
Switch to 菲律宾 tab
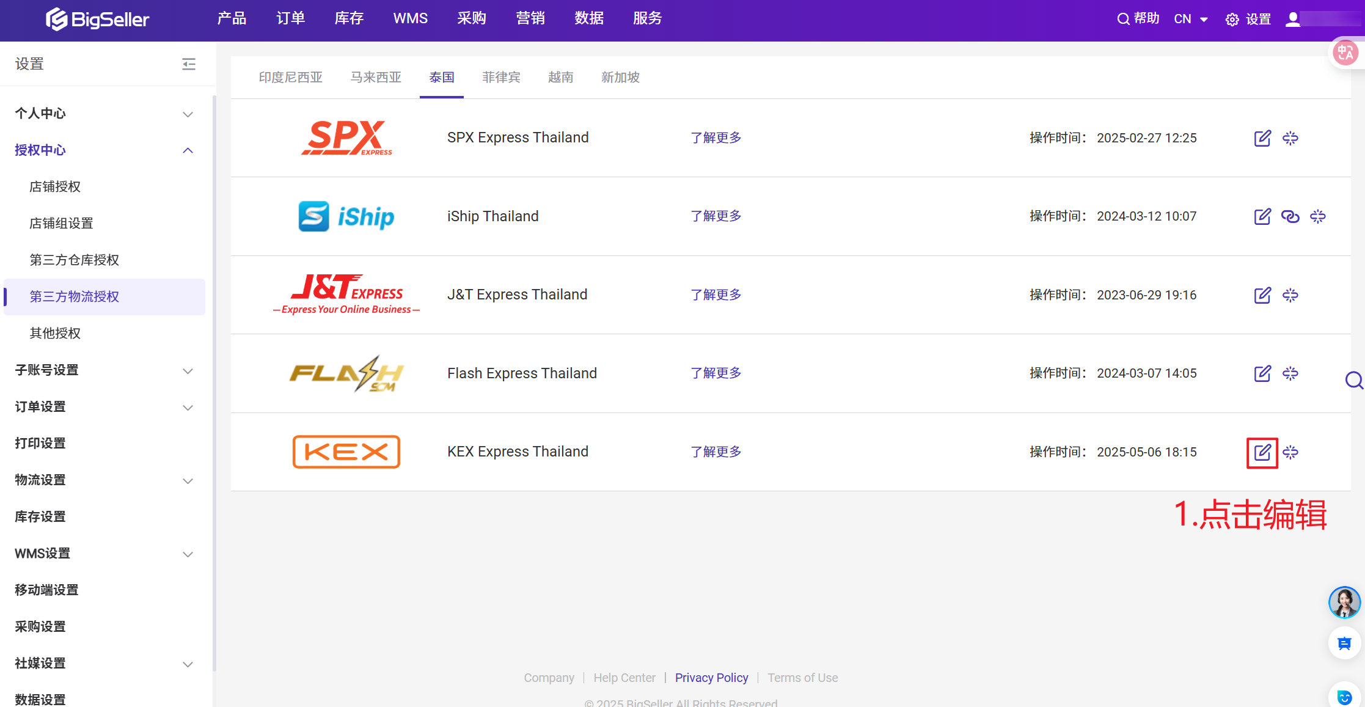501,78
